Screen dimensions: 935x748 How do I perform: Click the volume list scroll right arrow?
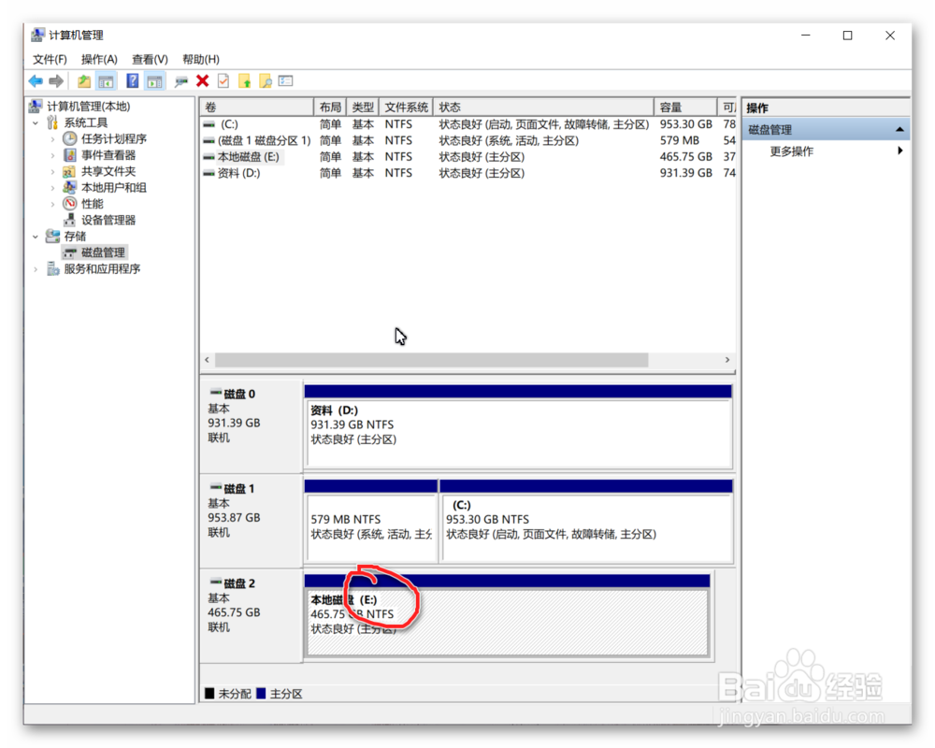click(x=726, y=360)
